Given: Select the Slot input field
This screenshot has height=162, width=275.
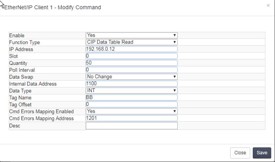Looking at the screenshot, I should (131, 56).
